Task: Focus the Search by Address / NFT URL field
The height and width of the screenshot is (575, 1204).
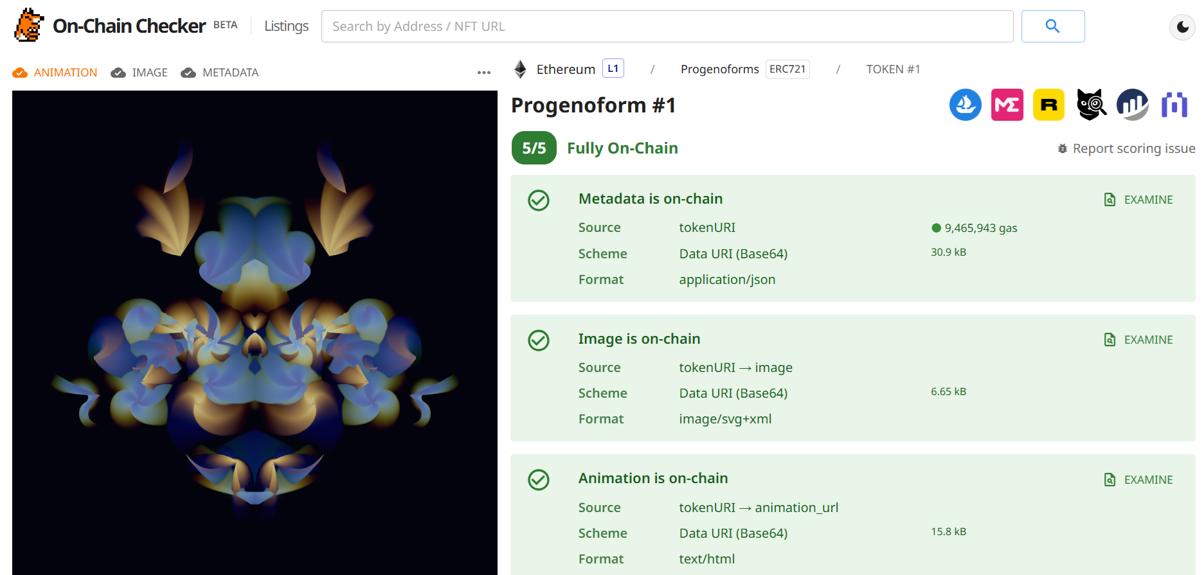Action: tap(667, 26)
